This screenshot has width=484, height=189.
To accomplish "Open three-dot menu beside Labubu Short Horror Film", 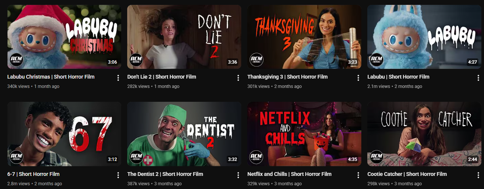I will point(478,78).
